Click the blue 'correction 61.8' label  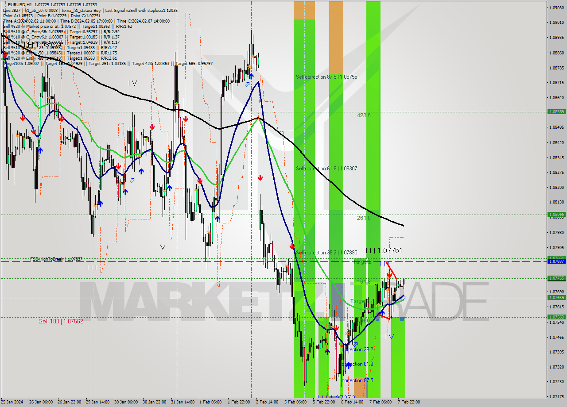pyautogui.click(x=357, y=364)
